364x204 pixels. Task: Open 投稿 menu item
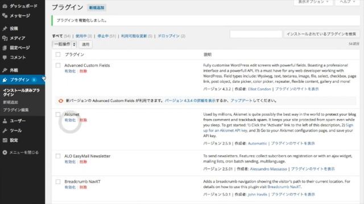point(14,28)
